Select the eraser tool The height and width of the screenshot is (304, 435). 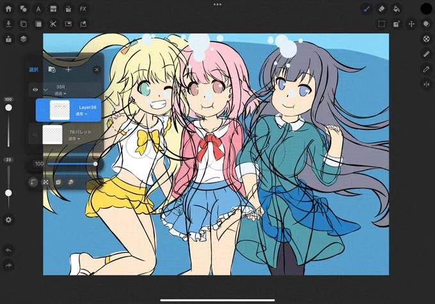[x=381, y=9]
